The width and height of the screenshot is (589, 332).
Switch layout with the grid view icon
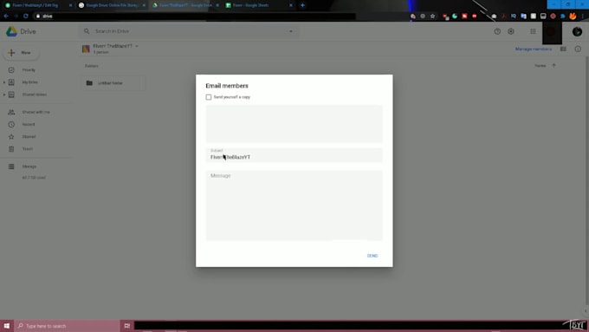coord(563,49)
